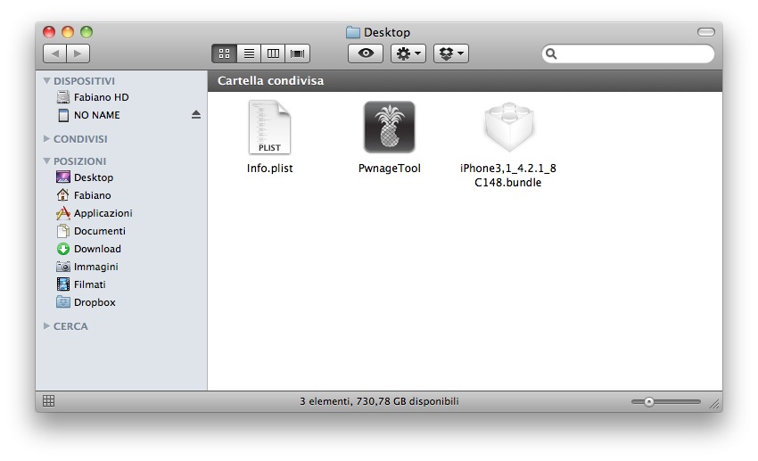Expand the CONDIVISI sidebar section

coord(47,139)
